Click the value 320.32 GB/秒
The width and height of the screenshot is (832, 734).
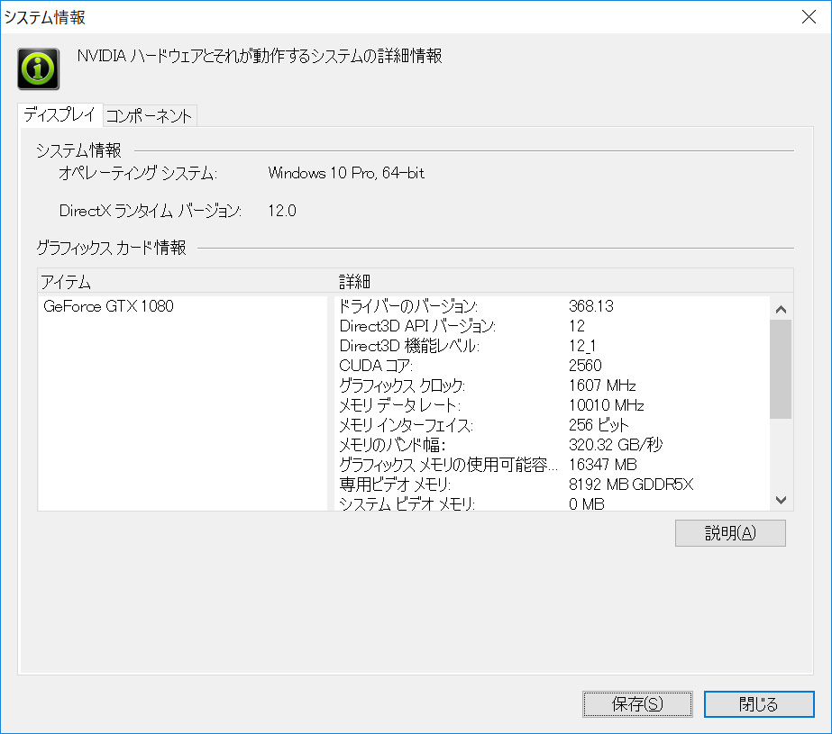[x=616, y=445]
